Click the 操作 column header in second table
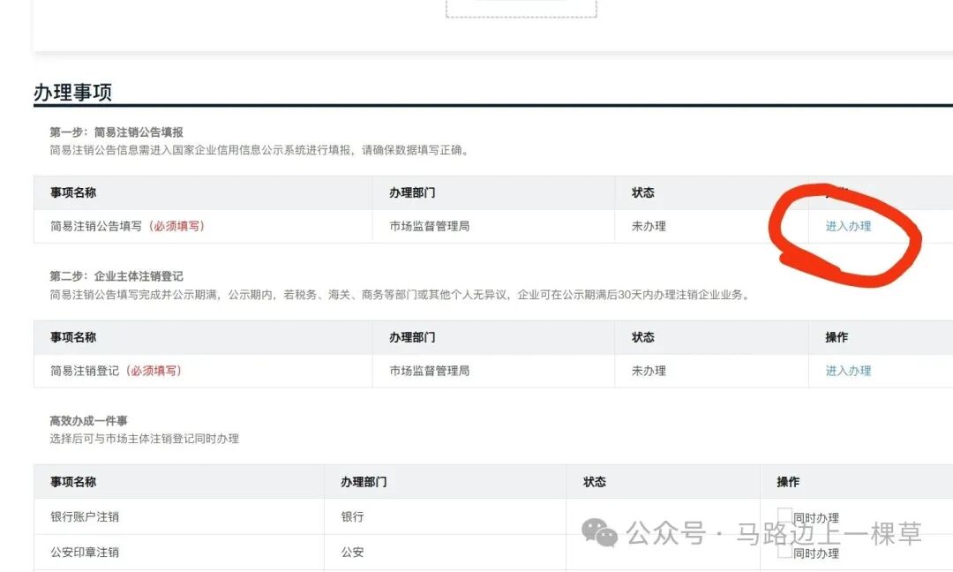 (x=837, y=337)
